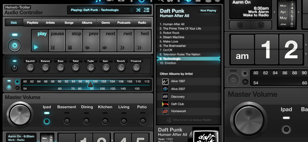Click the "am" flip tile on the clock
This screenshot has height=142, width=308.
pos(243,50)
